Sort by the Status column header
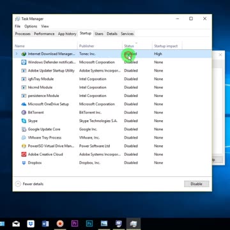Viewport: 230px width, 230px height. [137, 46]
